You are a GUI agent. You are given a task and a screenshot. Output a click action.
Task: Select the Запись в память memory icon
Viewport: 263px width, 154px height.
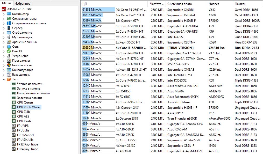click(13, 89)
